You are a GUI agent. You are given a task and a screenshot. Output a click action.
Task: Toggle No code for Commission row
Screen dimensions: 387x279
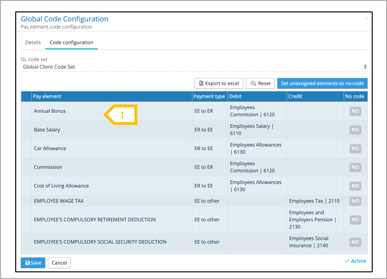coord(355,167)
